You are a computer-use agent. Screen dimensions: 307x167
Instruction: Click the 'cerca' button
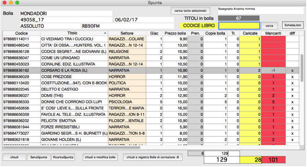[269, 26]
